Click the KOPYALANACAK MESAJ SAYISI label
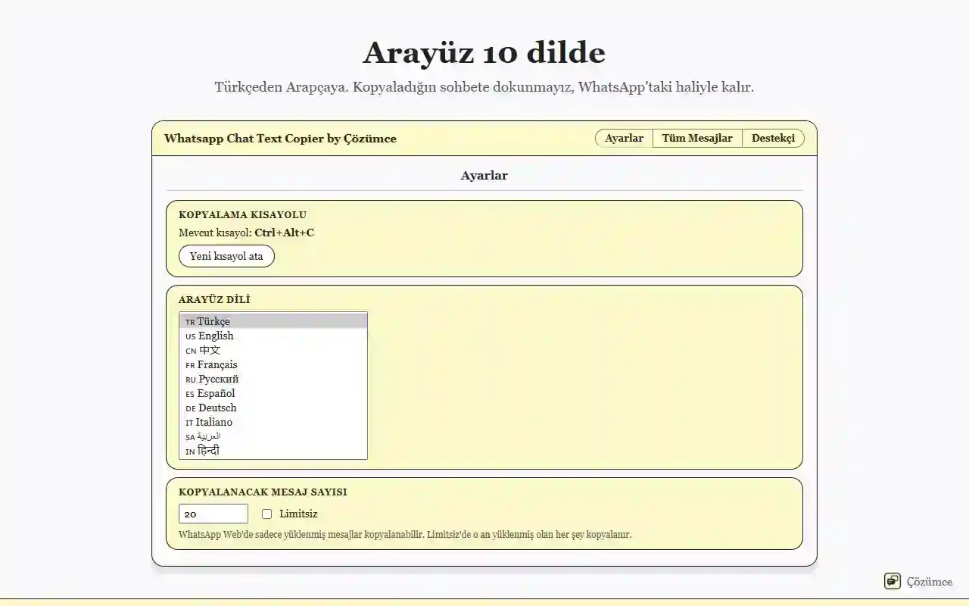 (263, 492)
